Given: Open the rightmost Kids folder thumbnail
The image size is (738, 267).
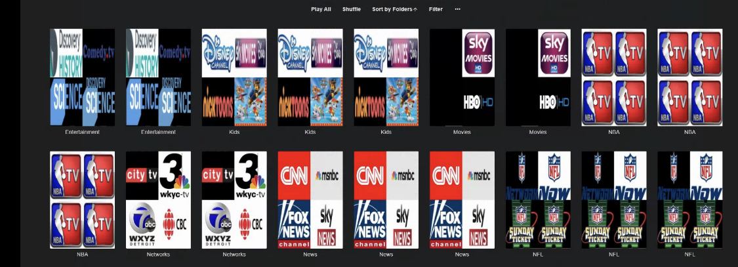Looking at the screenshot, I should [386, 77].
